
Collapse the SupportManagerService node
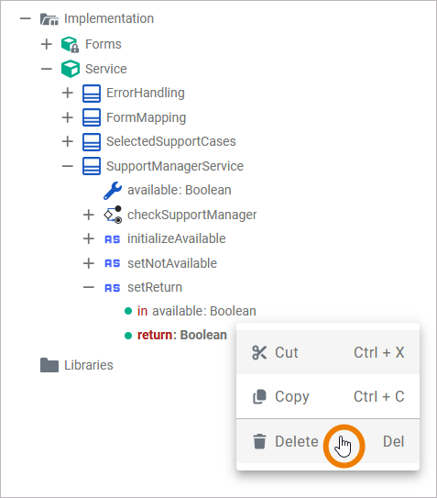click(68, 166)
